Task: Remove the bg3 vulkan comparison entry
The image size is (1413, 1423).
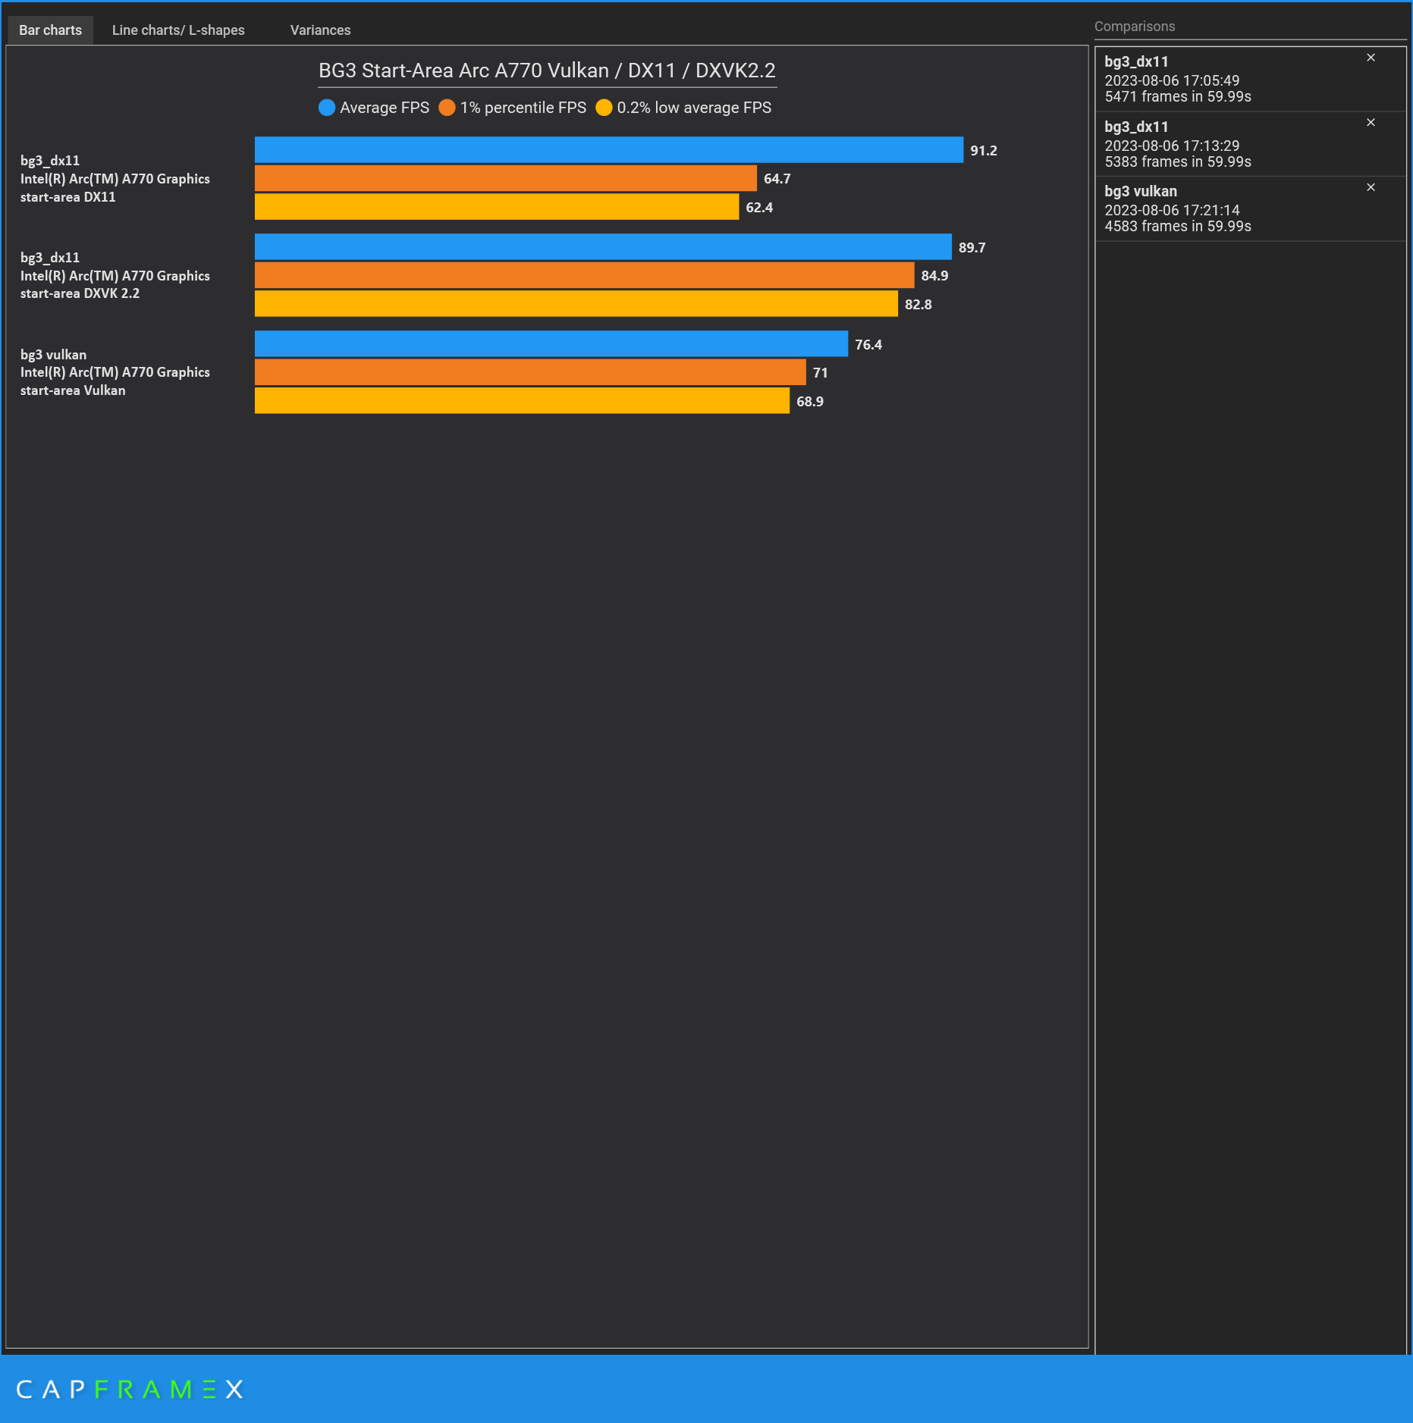Action: tap(1371, 187)
